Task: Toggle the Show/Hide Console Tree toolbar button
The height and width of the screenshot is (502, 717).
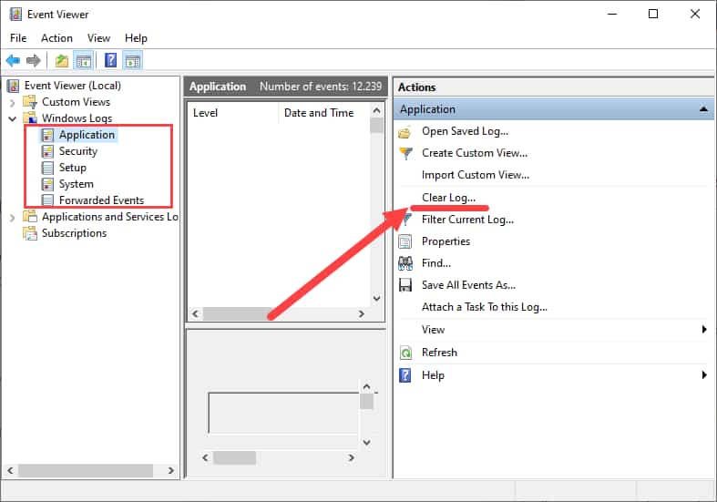Action: [84, 61]
